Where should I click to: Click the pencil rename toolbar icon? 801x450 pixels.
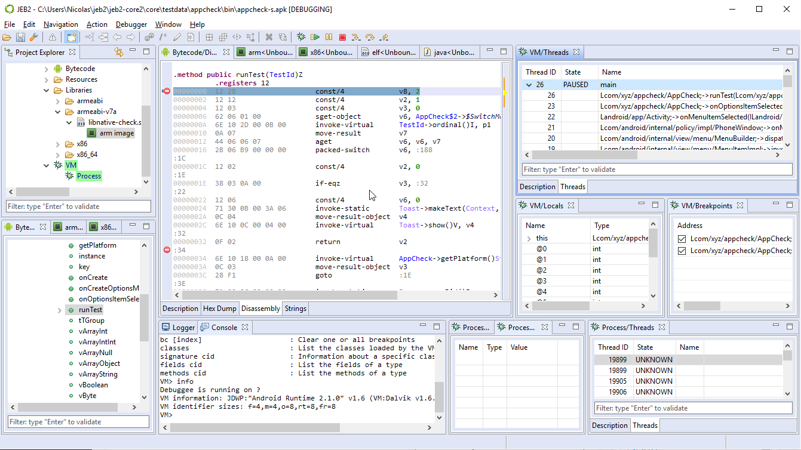[177, 38]
